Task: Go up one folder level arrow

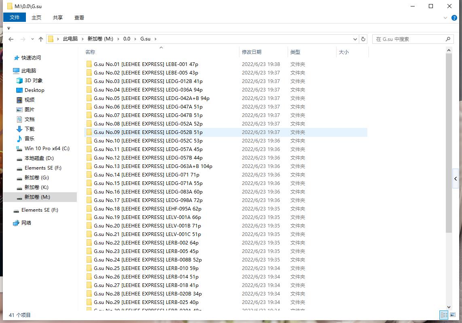Action: (x=41, y=39)
